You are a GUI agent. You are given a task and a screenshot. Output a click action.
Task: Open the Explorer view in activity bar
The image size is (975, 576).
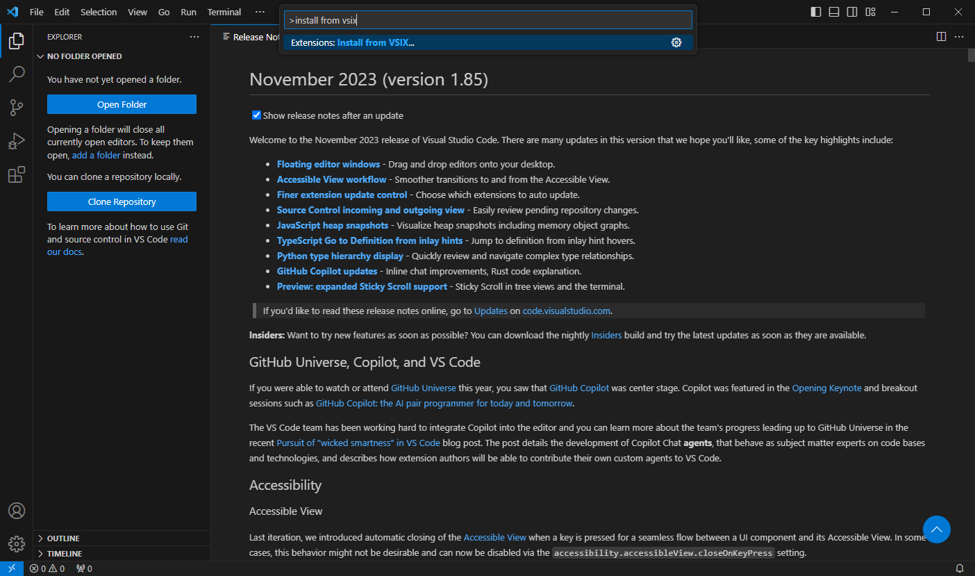pos(17,41)
